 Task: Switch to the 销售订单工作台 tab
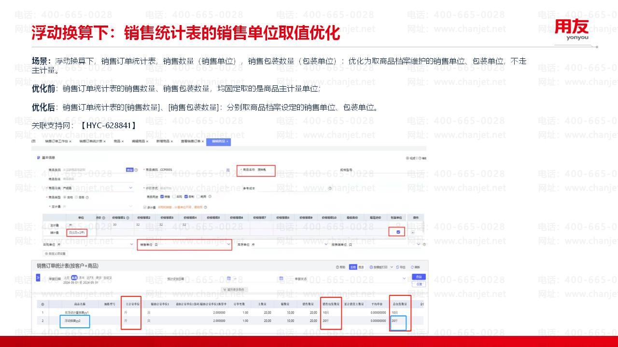(56, 141)
